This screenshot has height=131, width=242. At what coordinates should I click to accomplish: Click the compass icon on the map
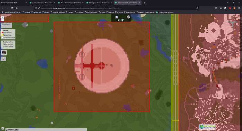coord(4,52)
